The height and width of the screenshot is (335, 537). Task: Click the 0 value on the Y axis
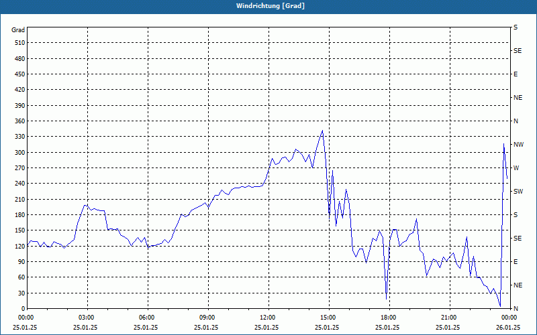pyautogui.click(x=23, y=309)
